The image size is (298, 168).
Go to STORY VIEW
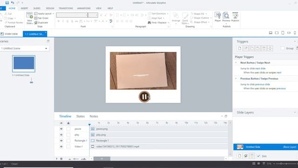9,34
